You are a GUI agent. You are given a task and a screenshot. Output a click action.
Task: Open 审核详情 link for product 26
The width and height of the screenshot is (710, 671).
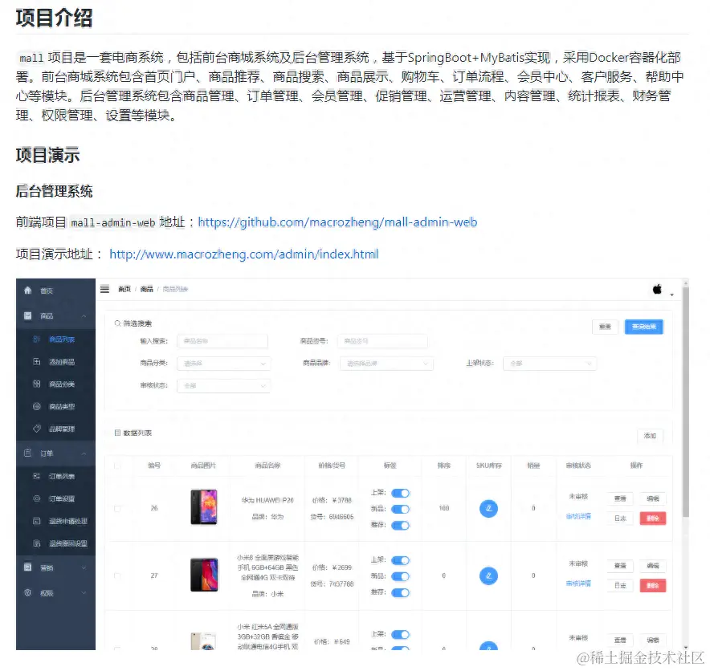[x=578, y=516]
